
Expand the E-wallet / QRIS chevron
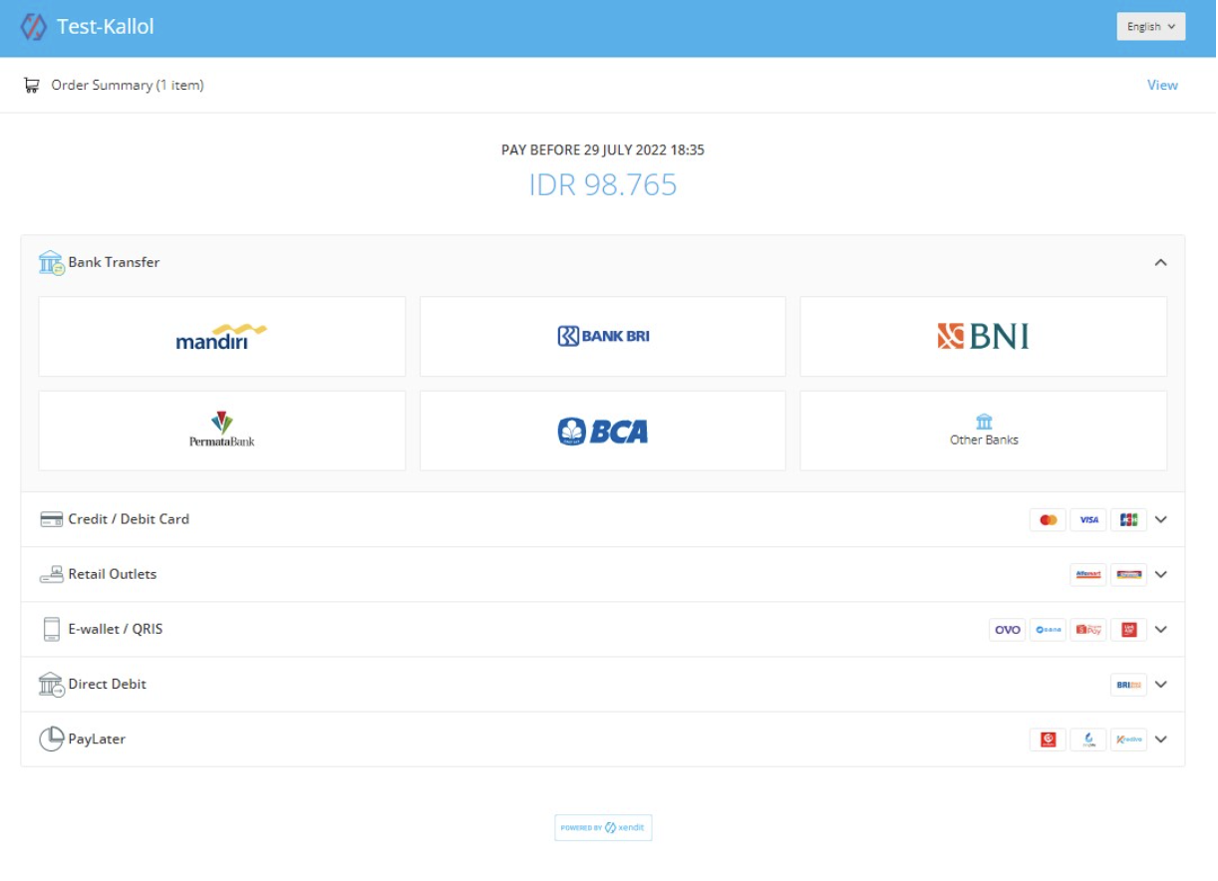pos(1160,629)
